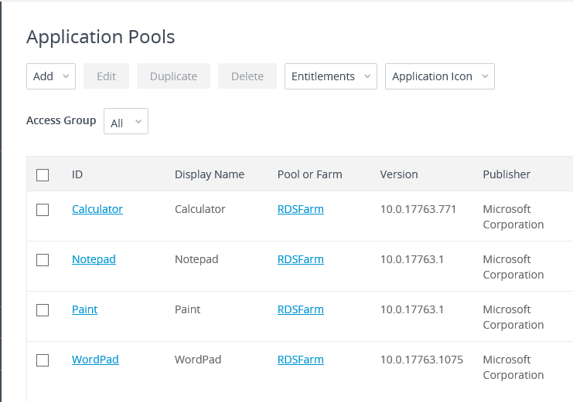
Task: Expand the Entitlements dropdown
Action: click(330, 76)
